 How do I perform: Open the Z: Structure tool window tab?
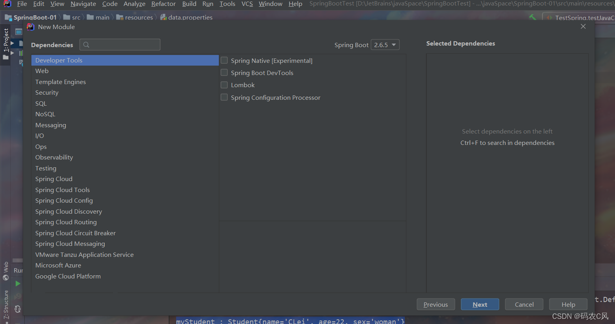click(6, 304)
